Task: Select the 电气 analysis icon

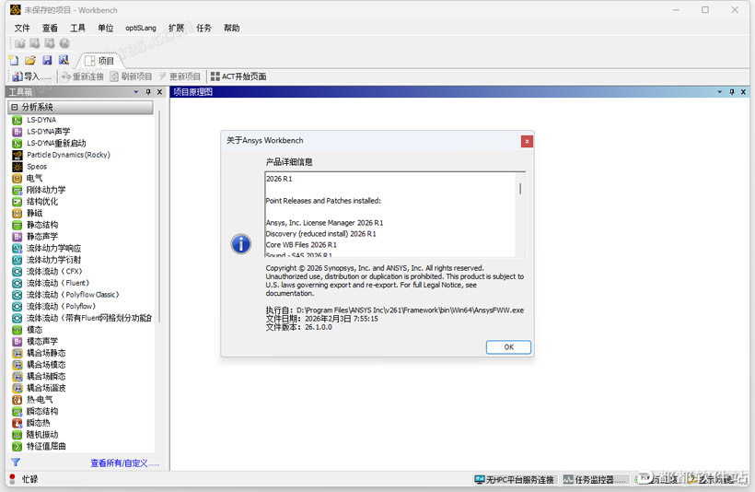Action: pyautogui.click(x=17, y=179)
